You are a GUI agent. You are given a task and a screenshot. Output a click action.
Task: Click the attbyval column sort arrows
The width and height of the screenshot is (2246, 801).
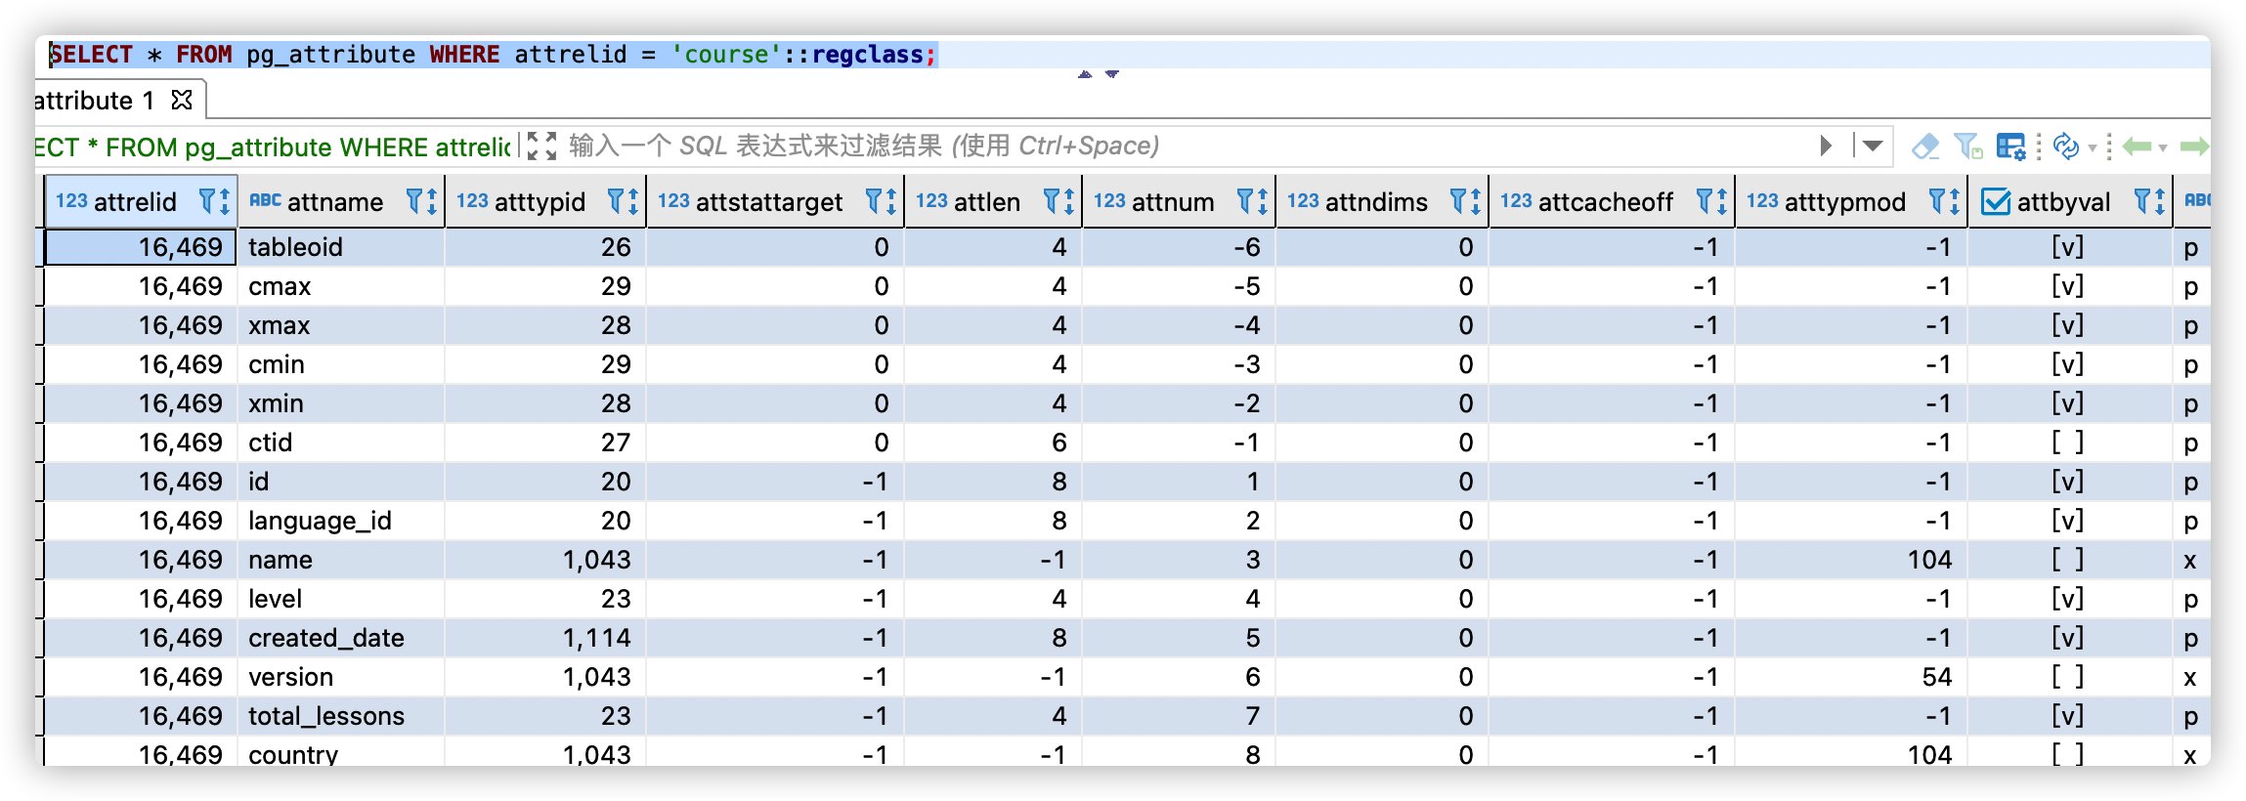2160,201
